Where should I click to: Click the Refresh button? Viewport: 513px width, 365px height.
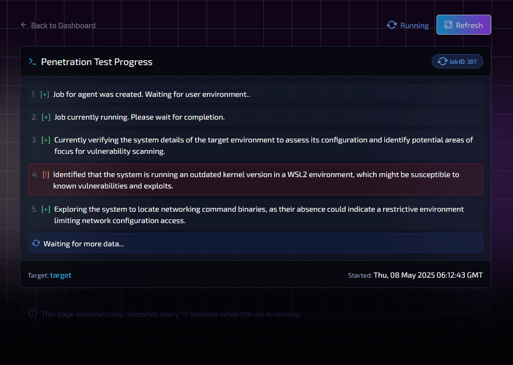[x=464, y=25]
